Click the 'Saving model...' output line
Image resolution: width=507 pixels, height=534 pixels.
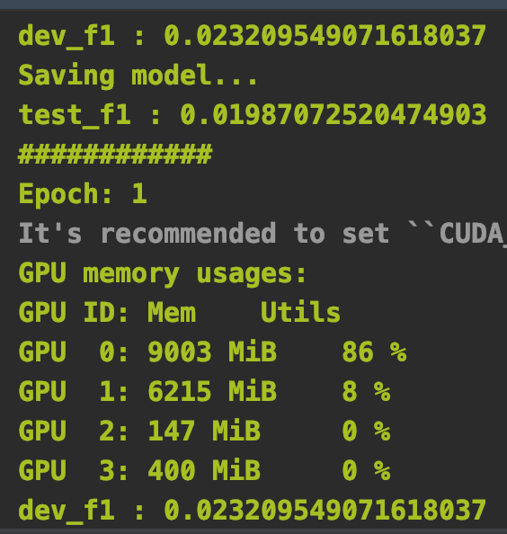click(x=138, y=76)
